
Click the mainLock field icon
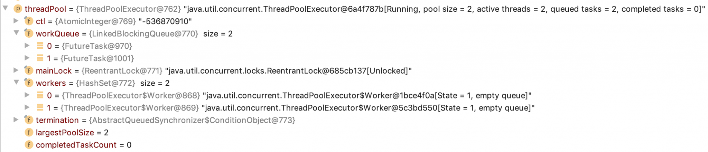29,71
